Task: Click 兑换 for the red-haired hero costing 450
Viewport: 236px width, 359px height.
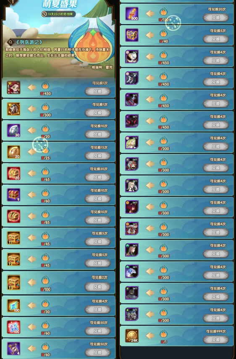Action: click(97, 91)
